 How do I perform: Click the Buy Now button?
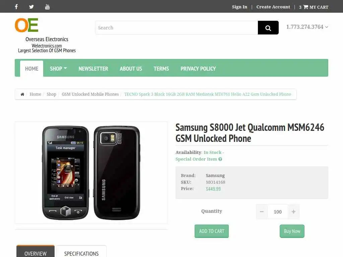click(x=292, y=231)
